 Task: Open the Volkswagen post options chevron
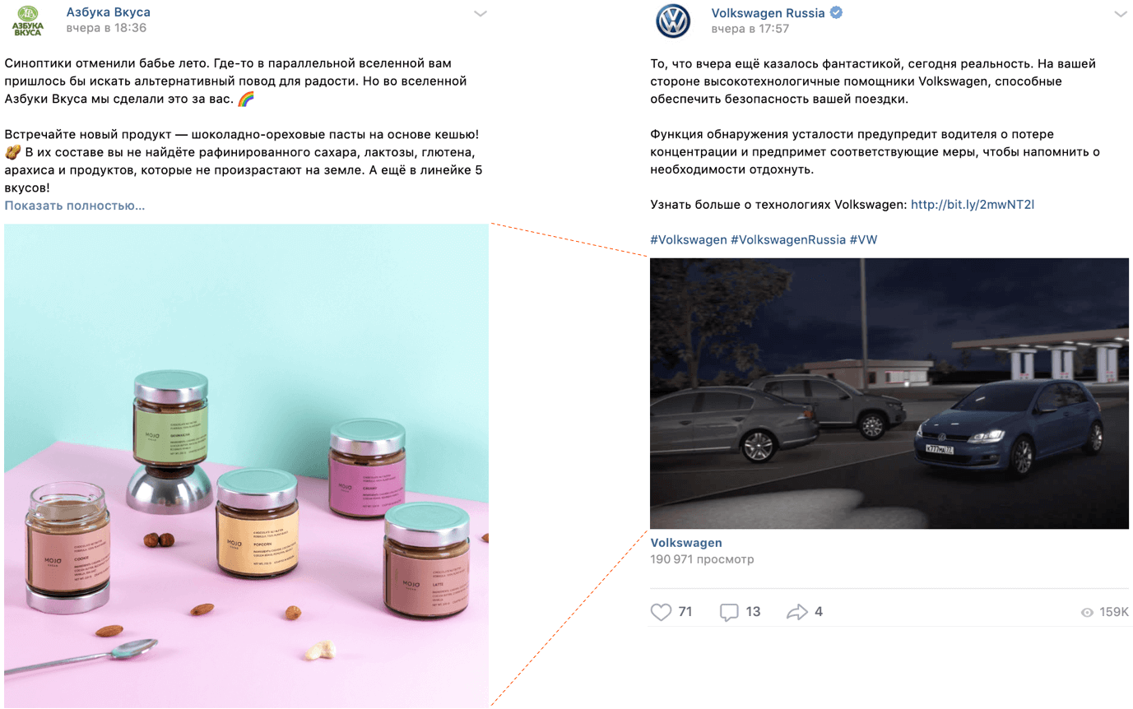1121,14
